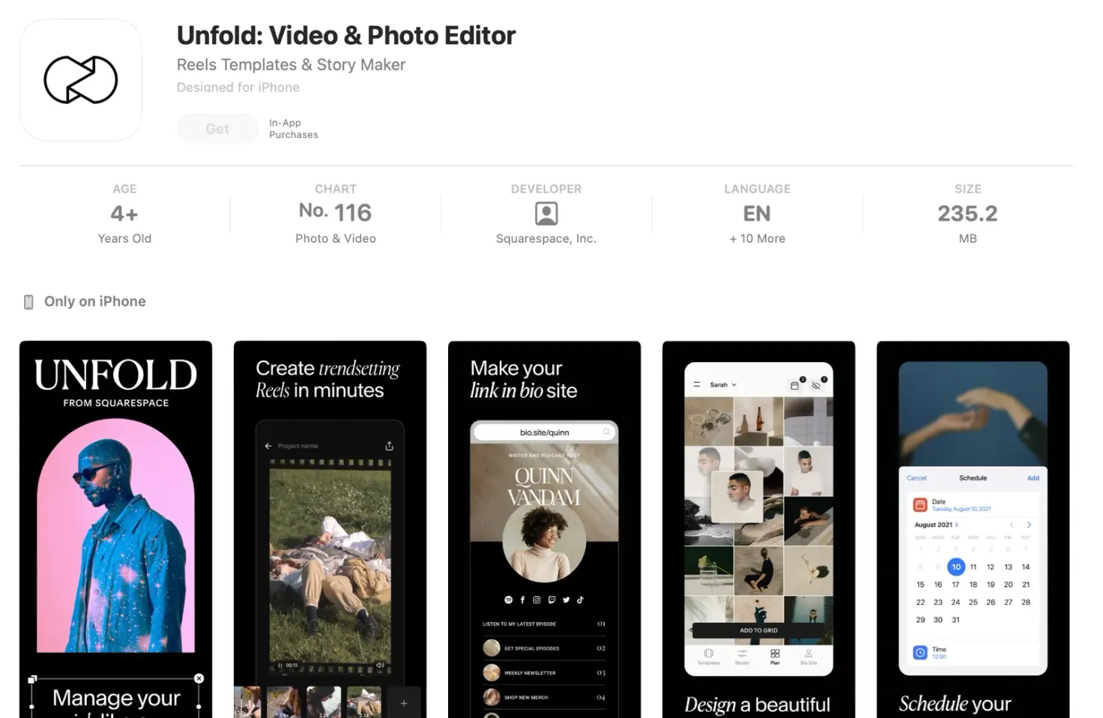The height and width of the screenshot is (718, 1103).
Task: Click the "Years Old" text
Action: (x=124, y=238)
